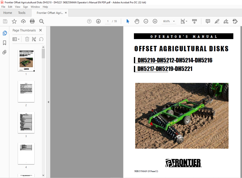Screen dimensions: 242x178
Task: Click the thumbnail panel scrollbar handle
Action: coord(43,54)
